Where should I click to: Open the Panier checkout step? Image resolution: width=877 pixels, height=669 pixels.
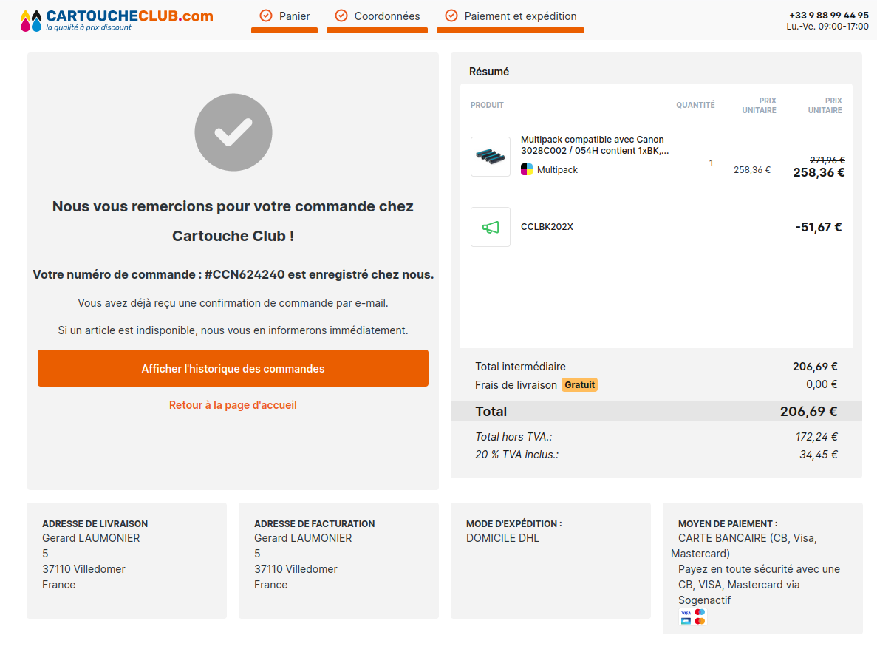[x=294, y=16]
